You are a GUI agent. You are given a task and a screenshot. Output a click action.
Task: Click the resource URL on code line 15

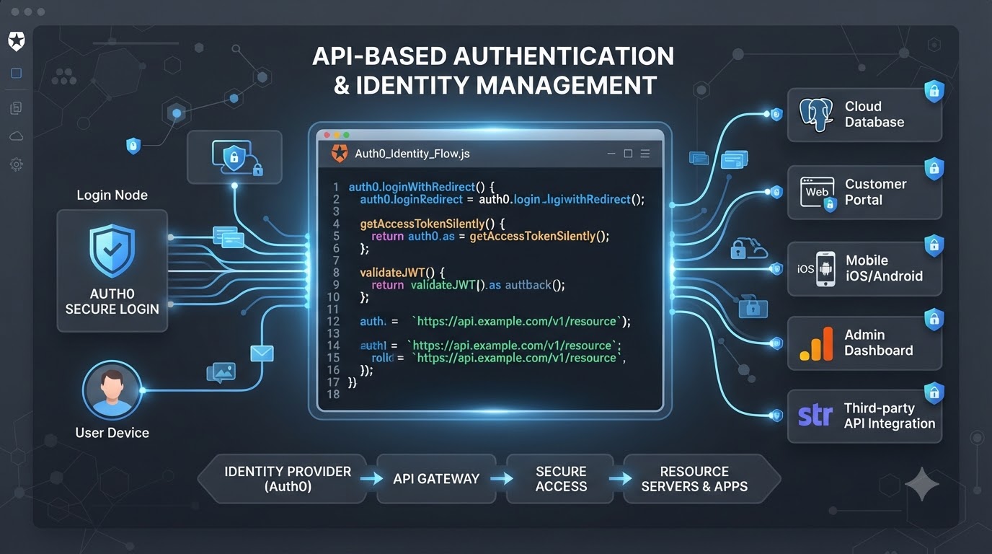[x=518, y=358]
